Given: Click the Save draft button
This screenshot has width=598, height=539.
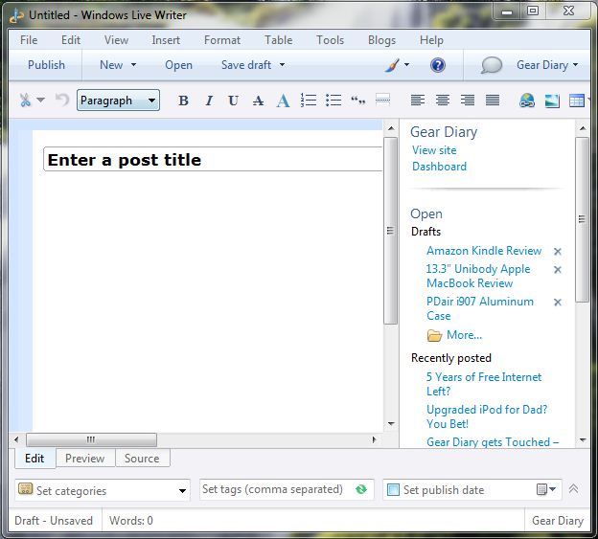Looking at the screenshot, I should tap(246, 65).
